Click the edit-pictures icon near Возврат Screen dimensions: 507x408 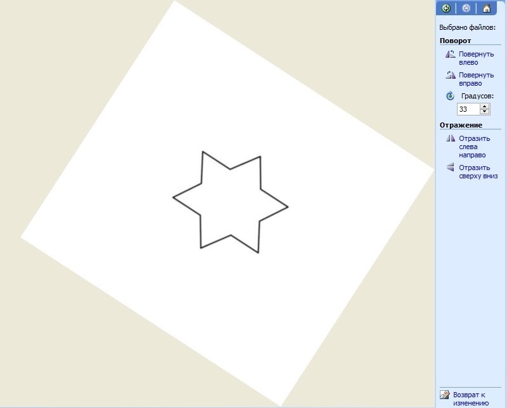tap(445, 395)
